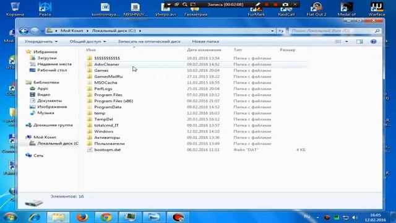The width and height of the screenshot is (396, 223).
Task: Click the recorder toolbar magnifier icon
Action: 185,4
